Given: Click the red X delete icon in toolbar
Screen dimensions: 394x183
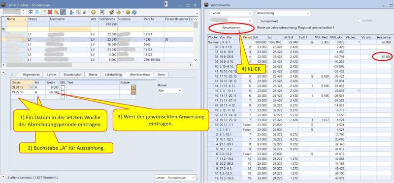Looking at the screenshot, I should click(50, 12).
